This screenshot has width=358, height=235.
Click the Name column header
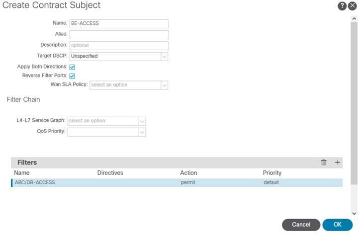click(22, 173)
